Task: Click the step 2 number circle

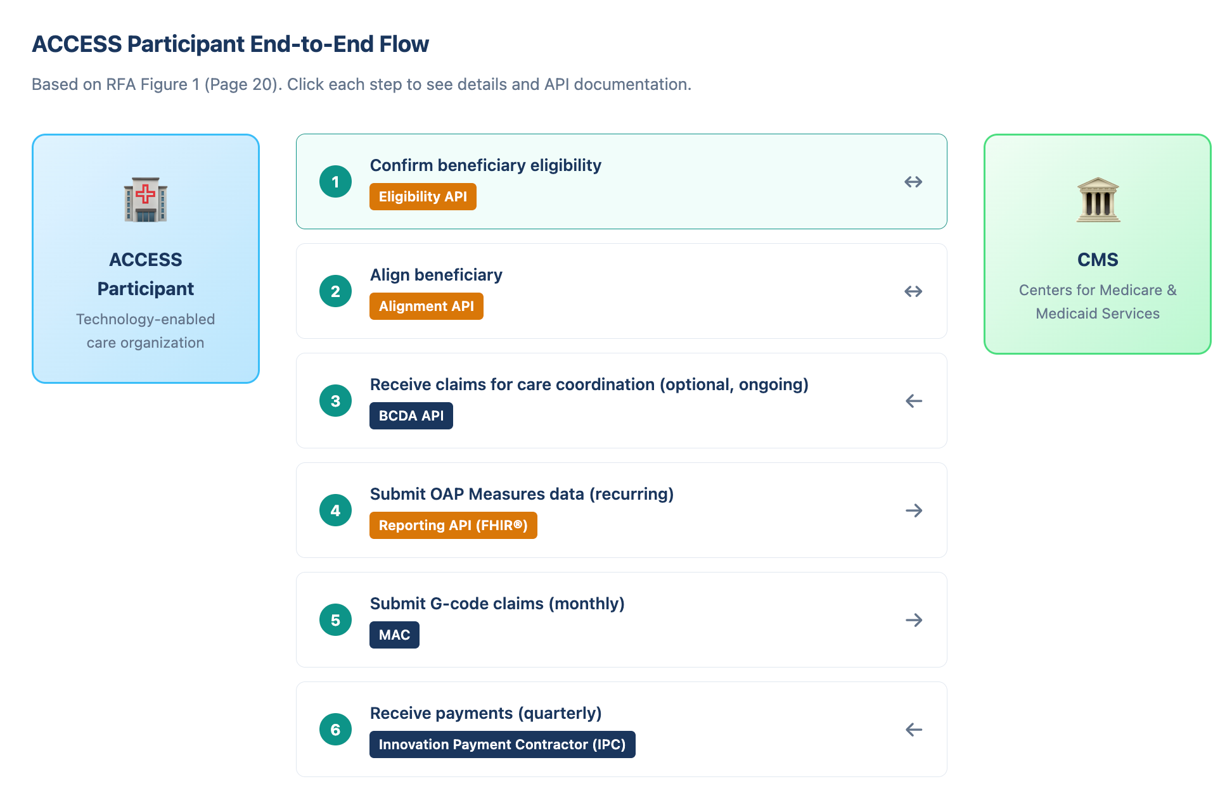Action: (x=335, y=291)
